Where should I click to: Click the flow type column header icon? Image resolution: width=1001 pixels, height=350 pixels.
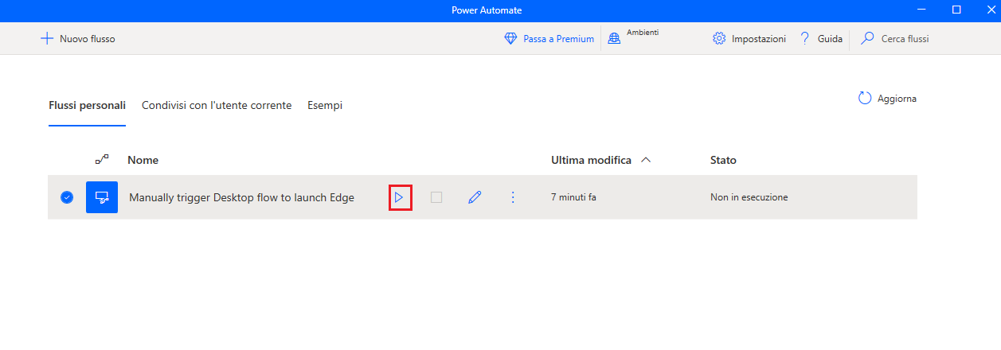[x=102, y=160]
